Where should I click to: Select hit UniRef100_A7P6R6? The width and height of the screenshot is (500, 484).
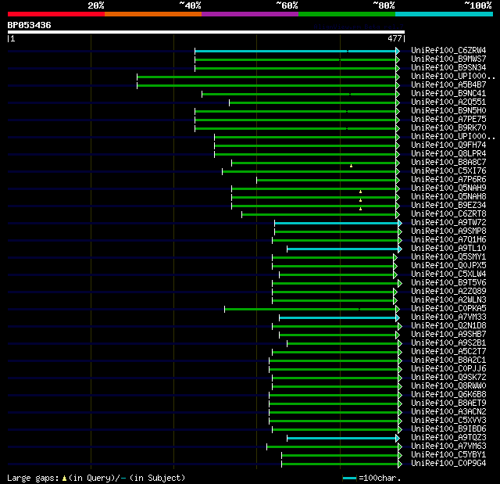coord(448,180)
